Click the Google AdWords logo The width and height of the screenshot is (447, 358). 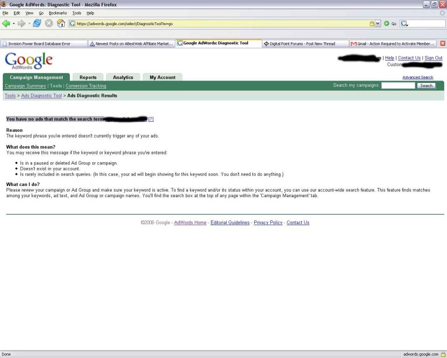click(x=29, y=61)
